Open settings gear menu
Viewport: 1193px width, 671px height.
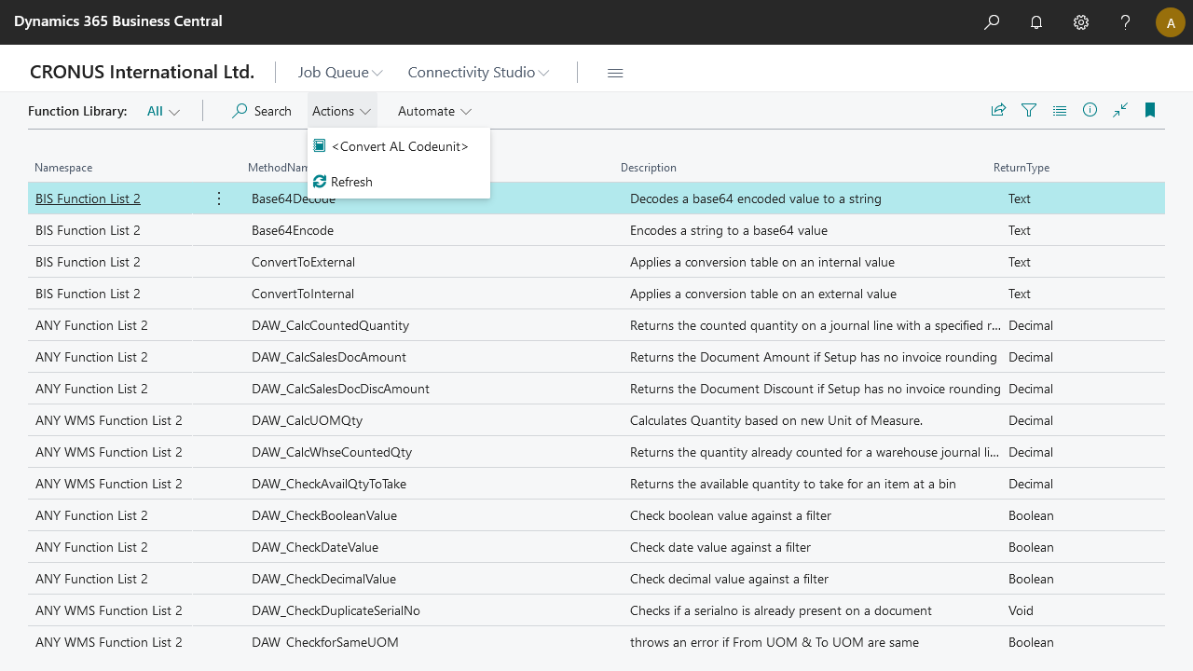[1081, 22]
